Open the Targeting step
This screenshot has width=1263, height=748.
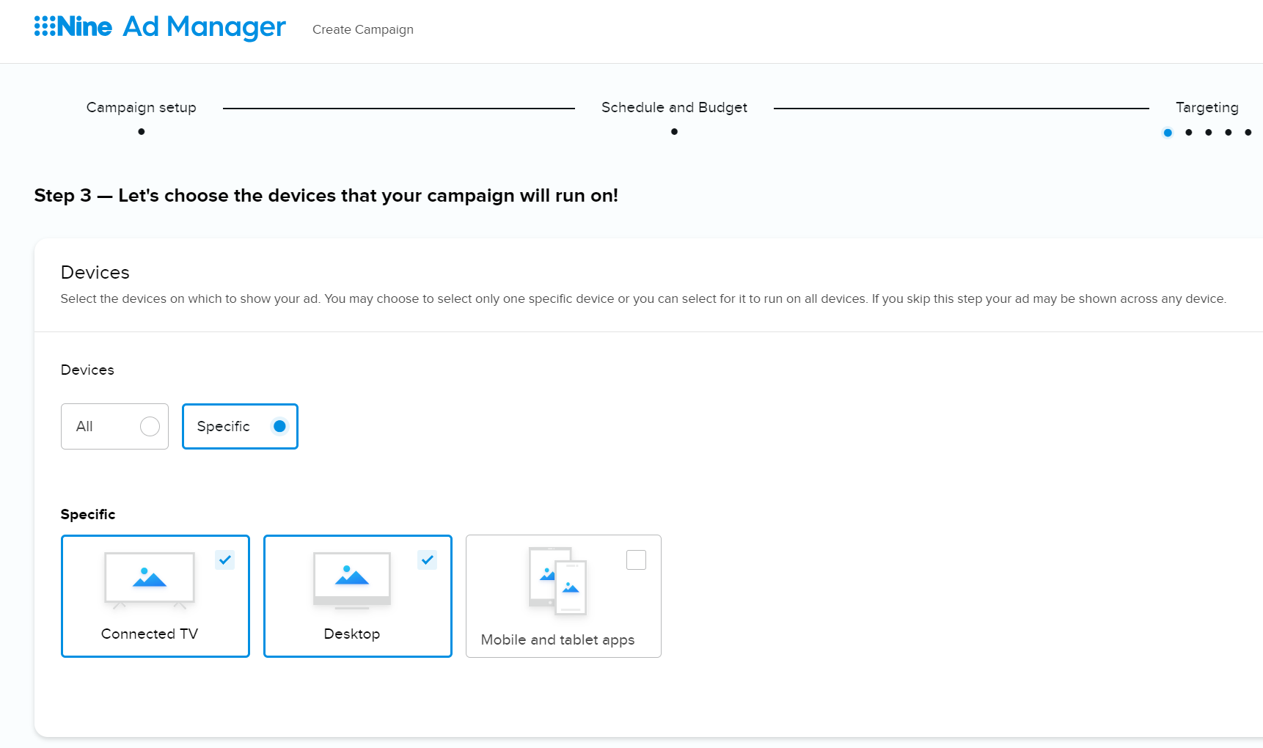point(1207,107)
